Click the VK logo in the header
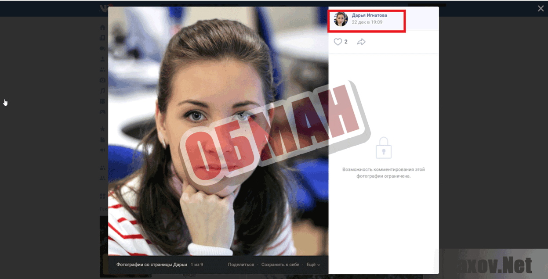Image resolution: width=548 pixels, height=279 pixels. coord(104,8)
